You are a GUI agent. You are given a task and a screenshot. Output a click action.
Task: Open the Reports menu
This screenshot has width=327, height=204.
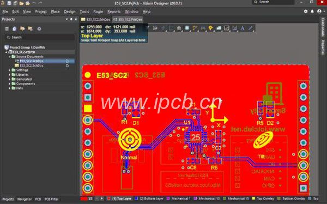pos(114,11)
